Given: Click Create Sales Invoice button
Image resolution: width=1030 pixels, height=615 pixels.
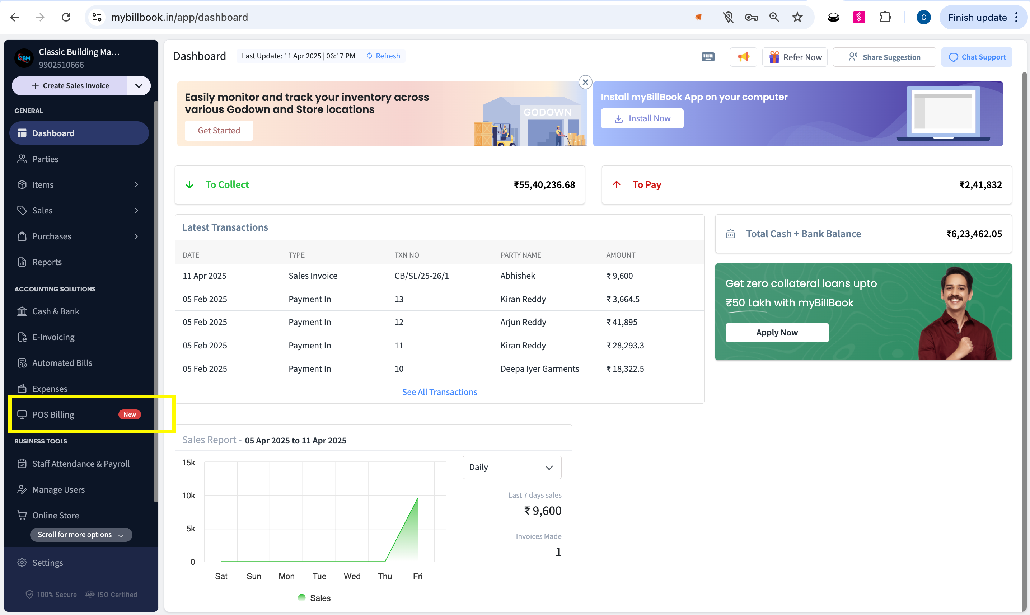Looking at the screenshot, I should 70,86.
